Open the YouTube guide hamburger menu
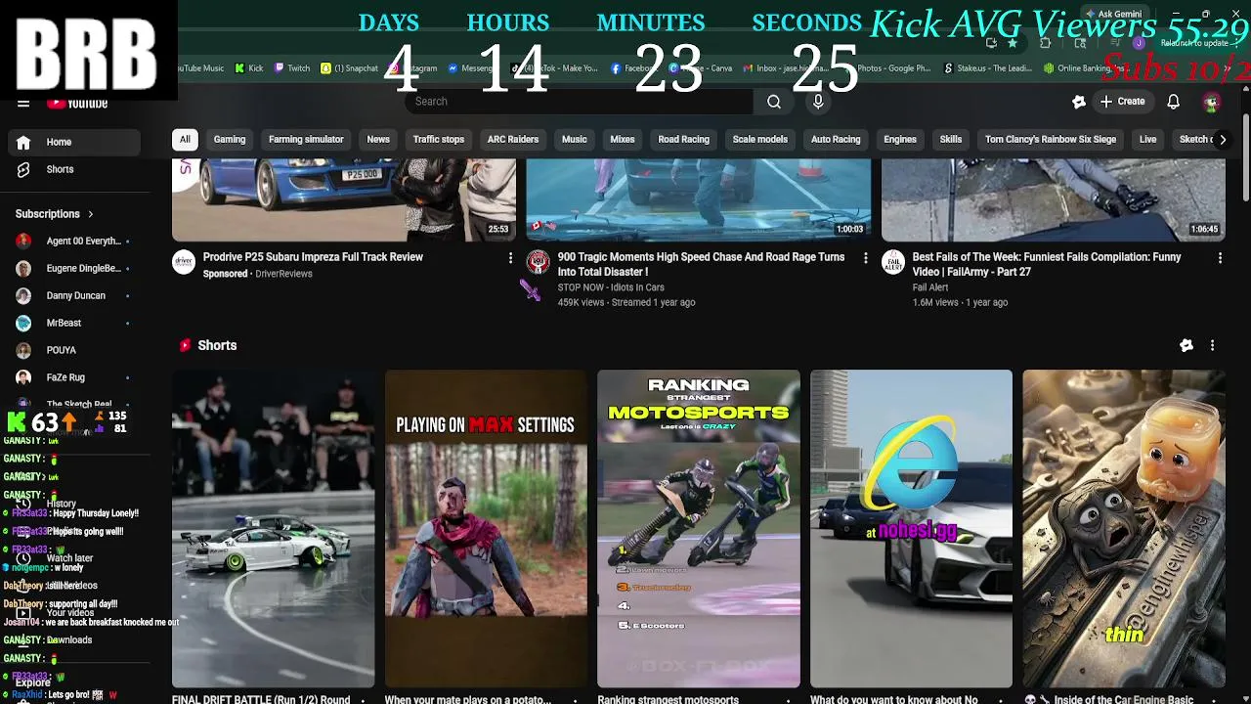The image size is (1251, 704). [23, 103]
